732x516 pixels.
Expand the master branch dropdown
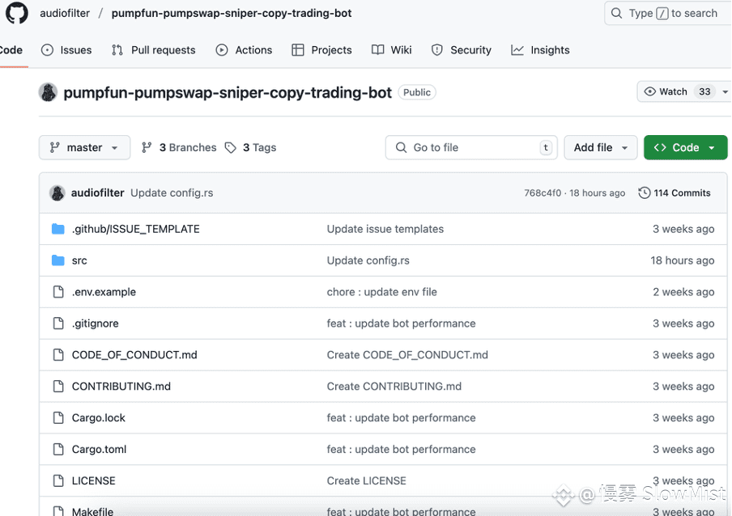click(x=84, y=148)
